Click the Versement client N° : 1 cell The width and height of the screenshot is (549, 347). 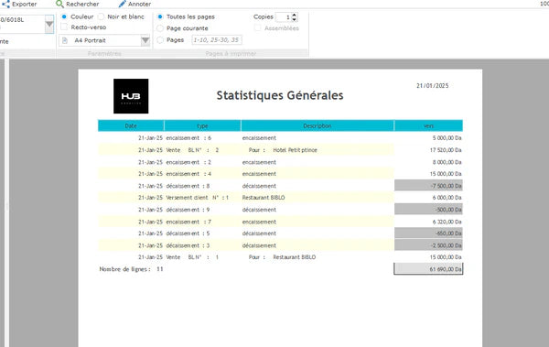click(197, 198)
